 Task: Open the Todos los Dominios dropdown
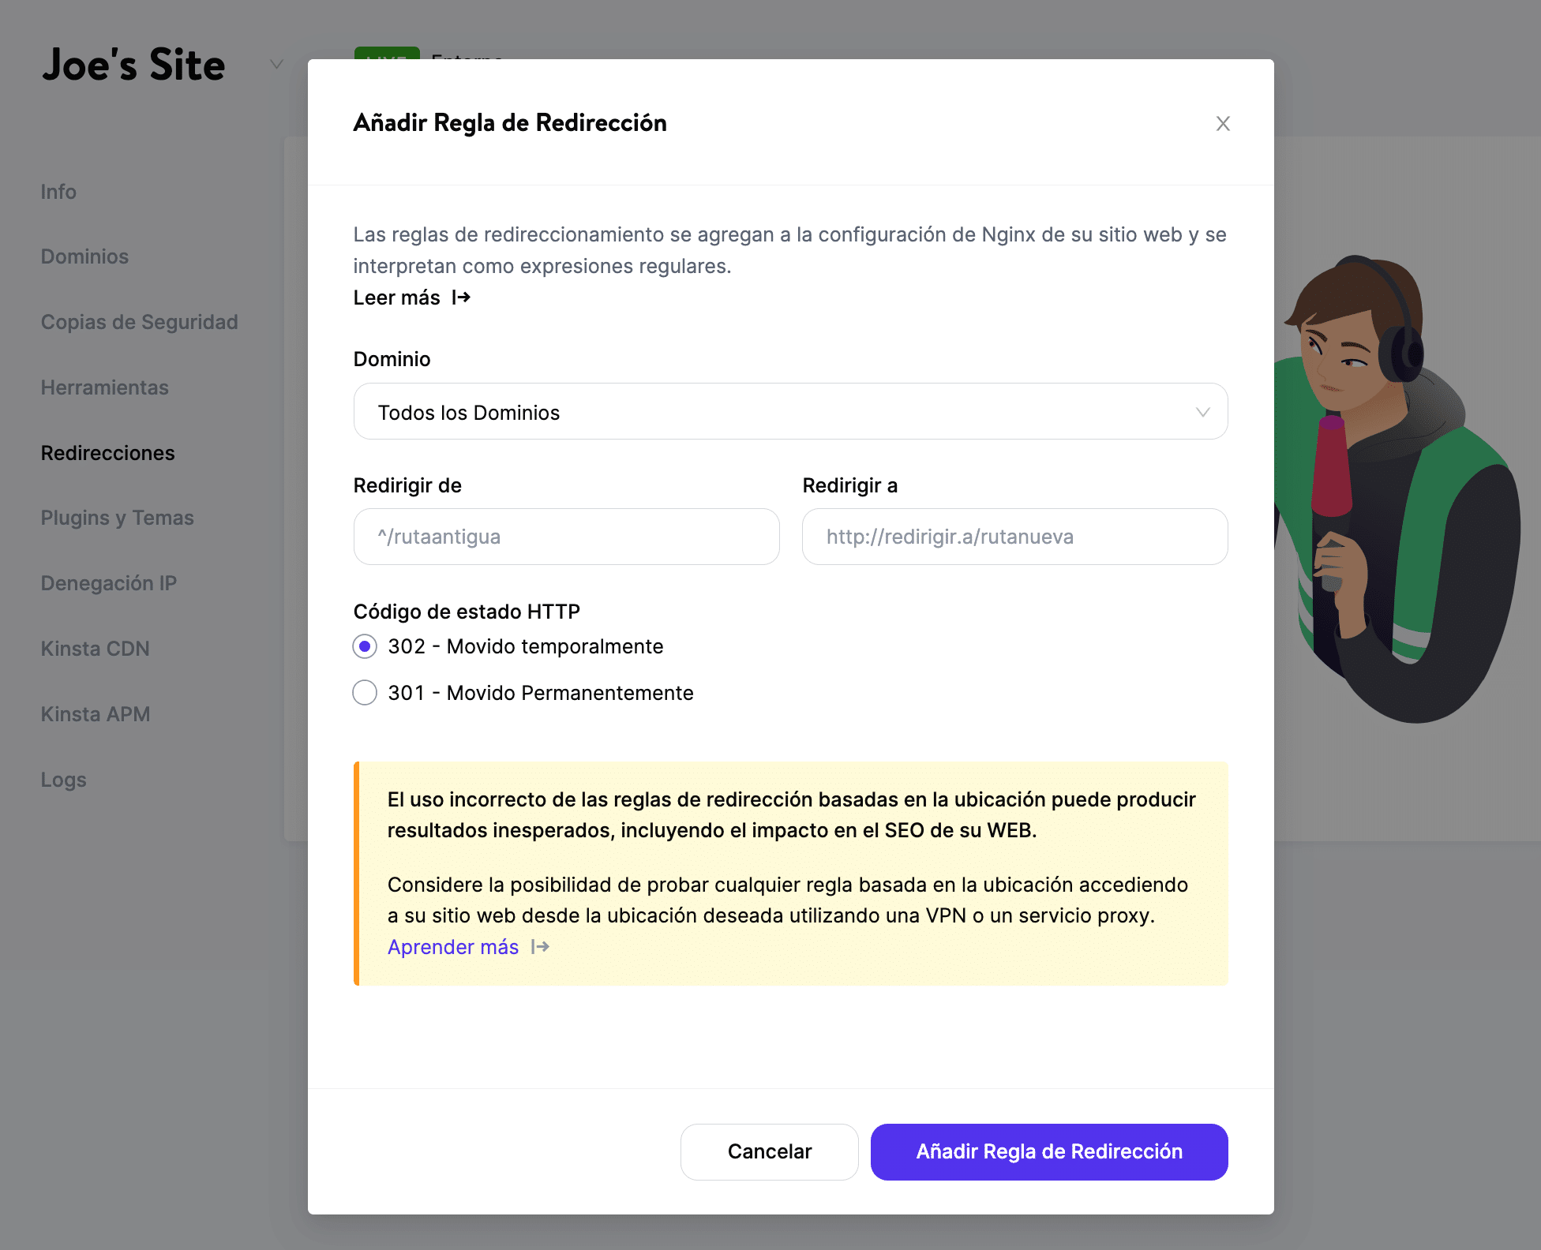789,412
